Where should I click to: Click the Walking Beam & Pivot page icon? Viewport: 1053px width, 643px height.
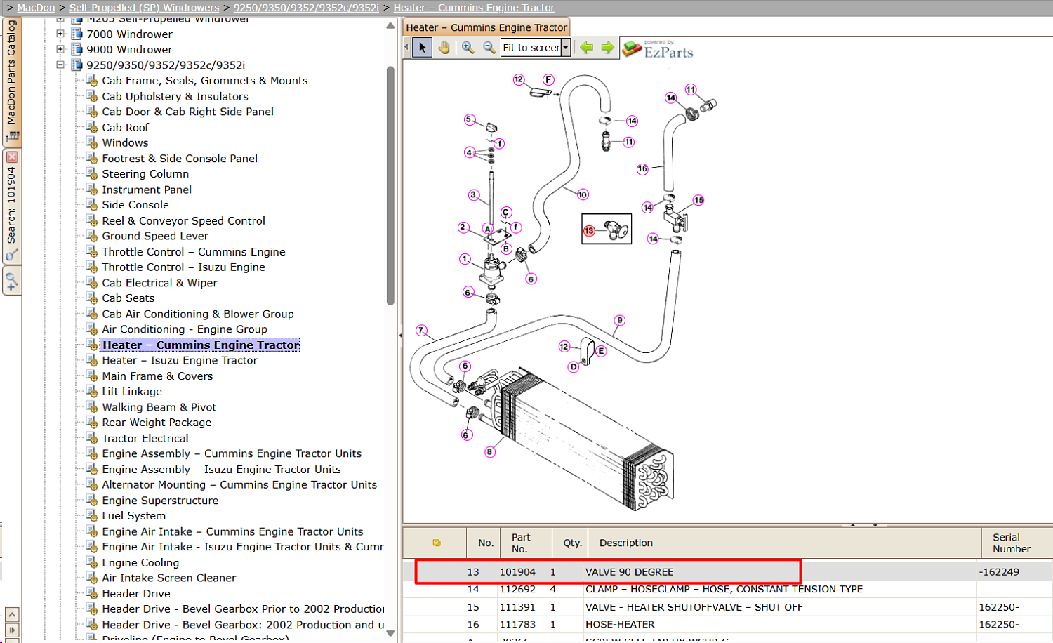point(92,407)
